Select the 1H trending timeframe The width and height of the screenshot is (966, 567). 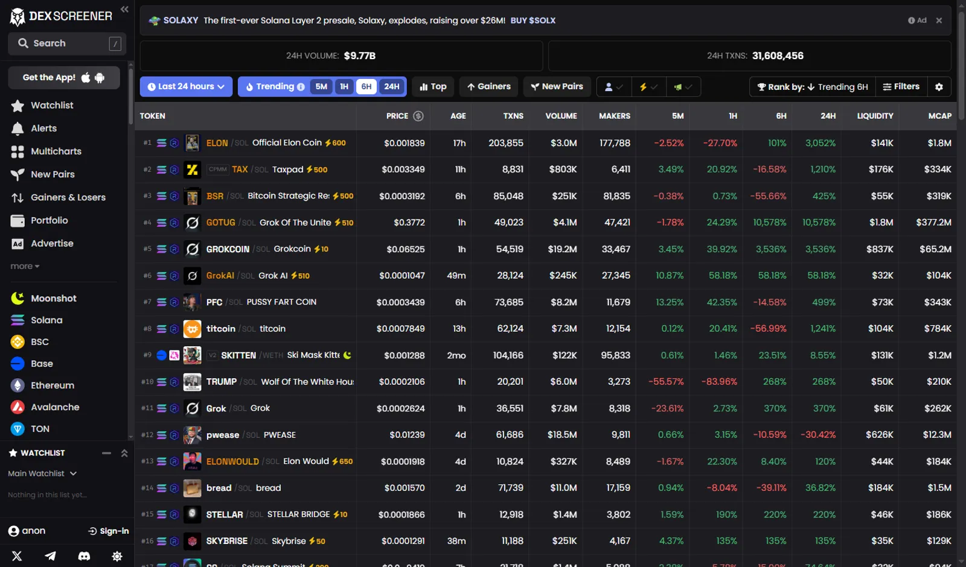344,87
